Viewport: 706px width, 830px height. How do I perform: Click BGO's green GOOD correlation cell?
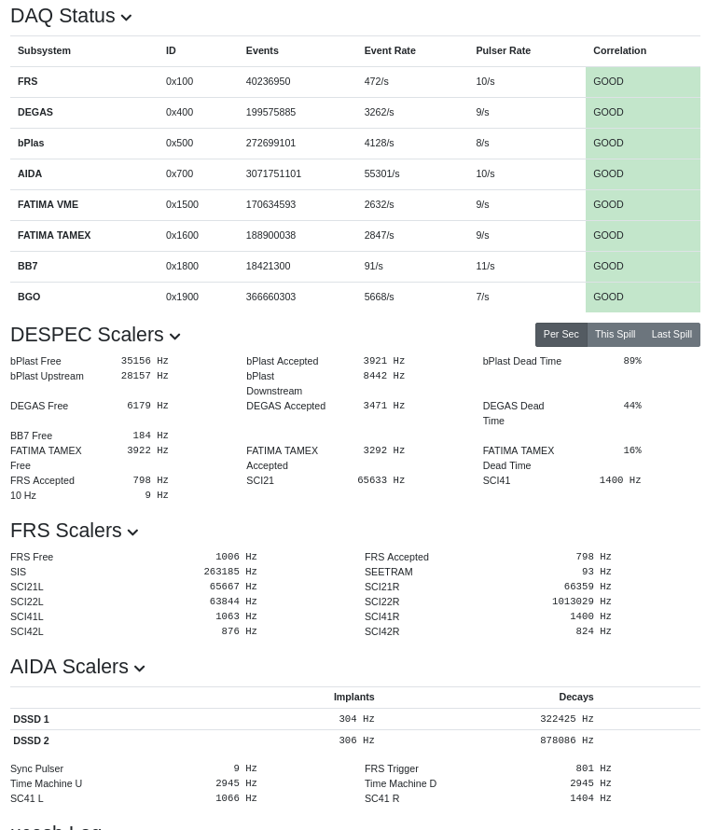tap(643, 297)
